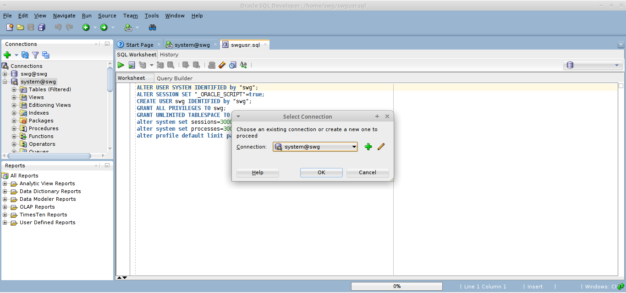The width and height of the screenshot is (626, 293).
Task: Select the TimesTen Reports item
Action: tap(43, 215)
